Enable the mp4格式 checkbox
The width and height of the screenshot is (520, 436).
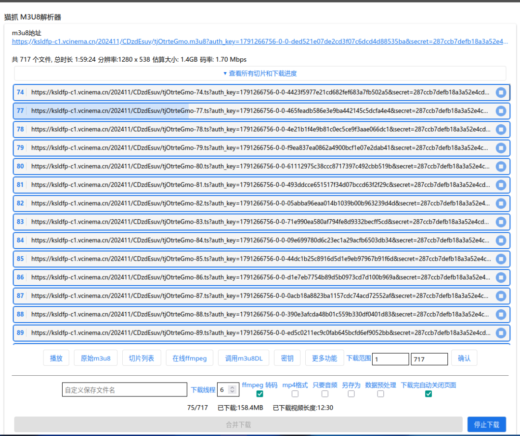[295, 394]
